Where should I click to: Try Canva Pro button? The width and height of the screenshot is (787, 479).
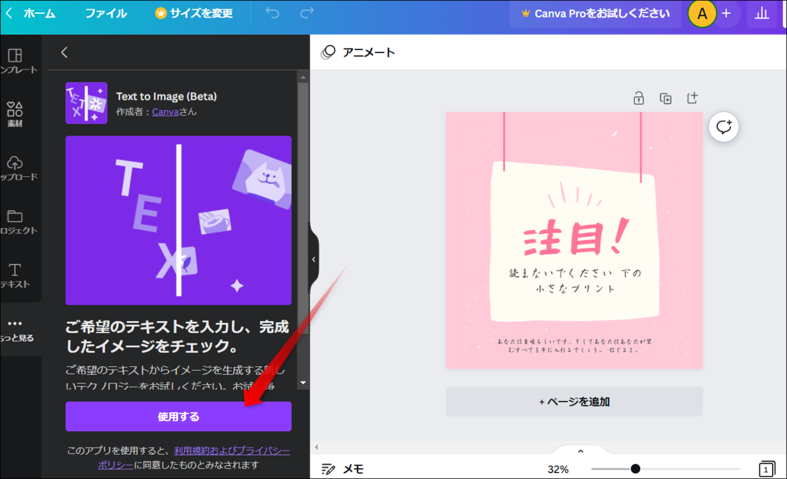coord(595,14)
